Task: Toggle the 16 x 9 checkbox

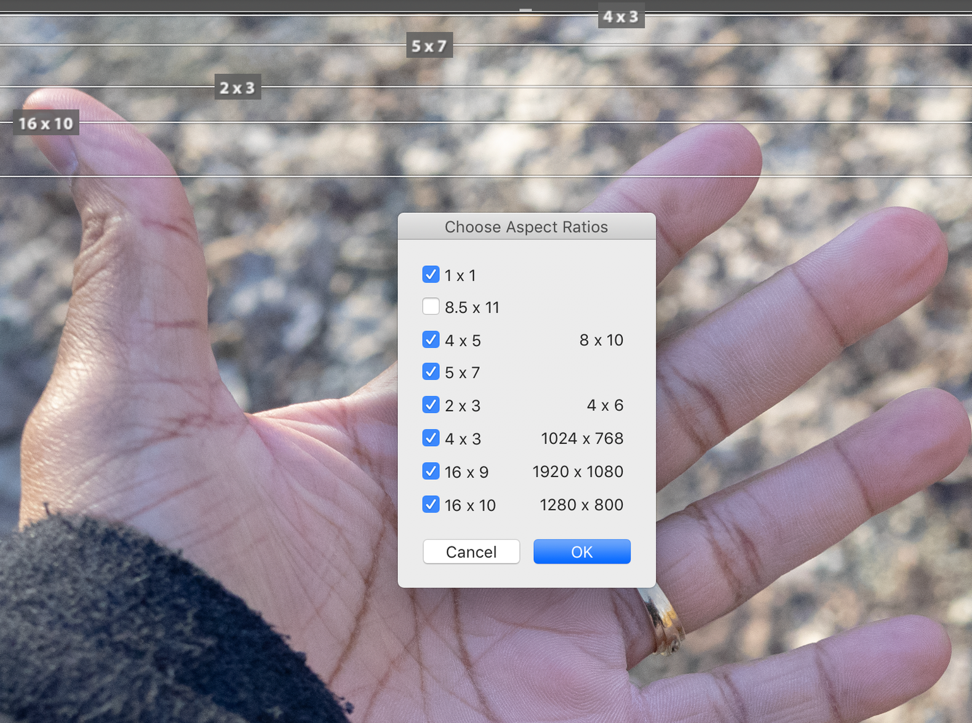Action: [x=431, y=471]
